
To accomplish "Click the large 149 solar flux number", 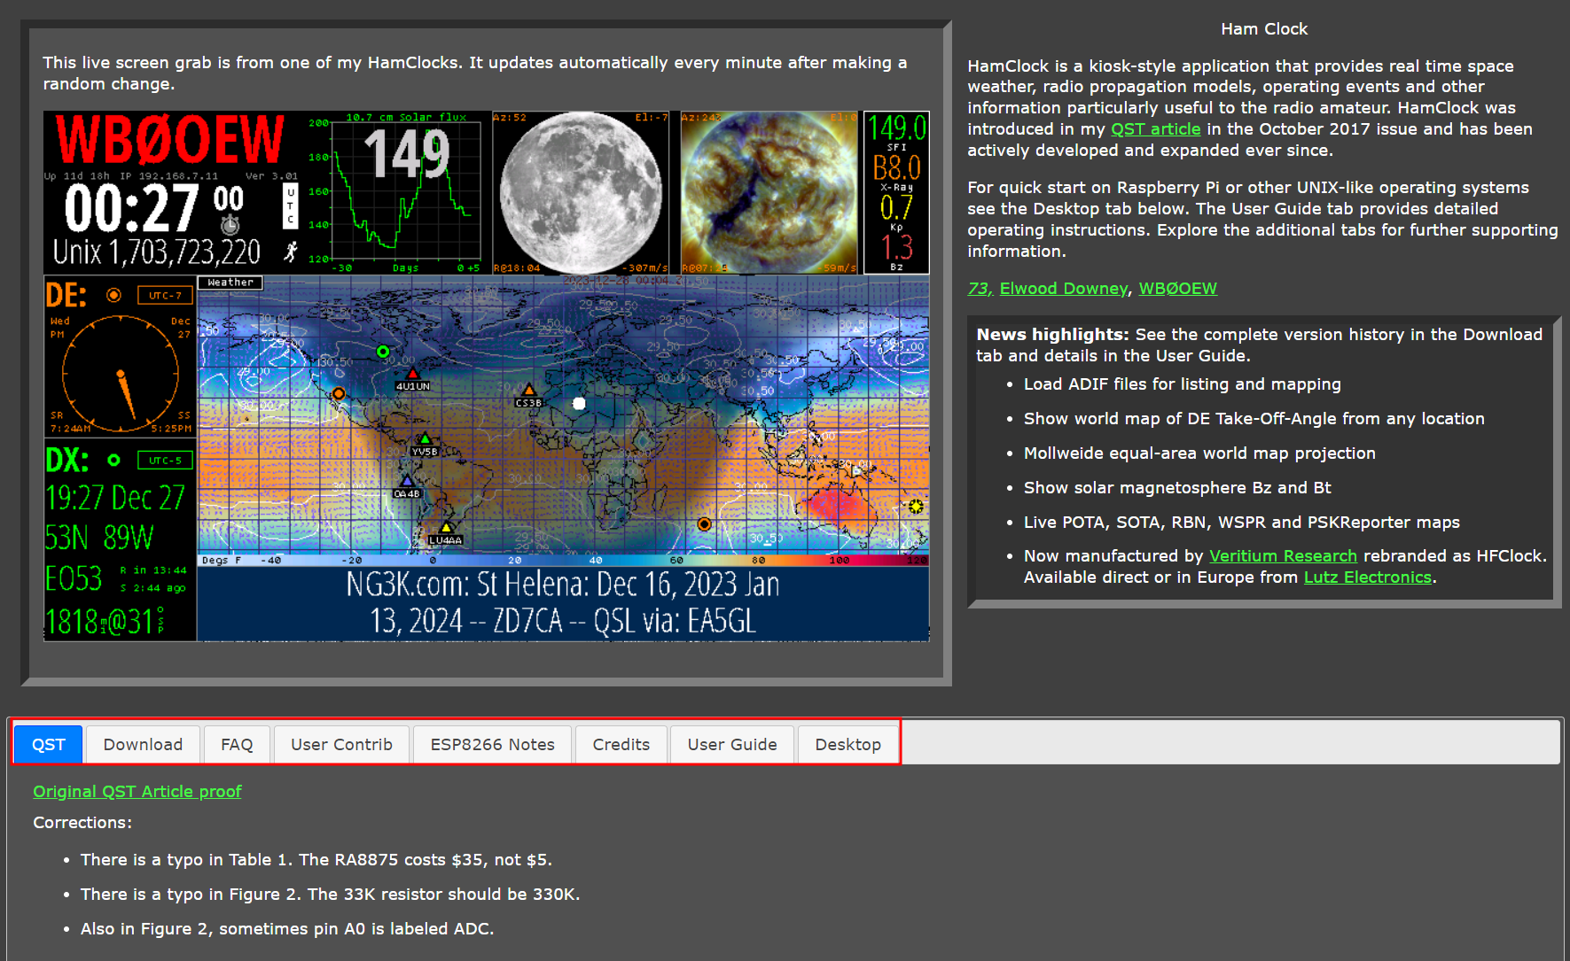I will coord(407,153).
